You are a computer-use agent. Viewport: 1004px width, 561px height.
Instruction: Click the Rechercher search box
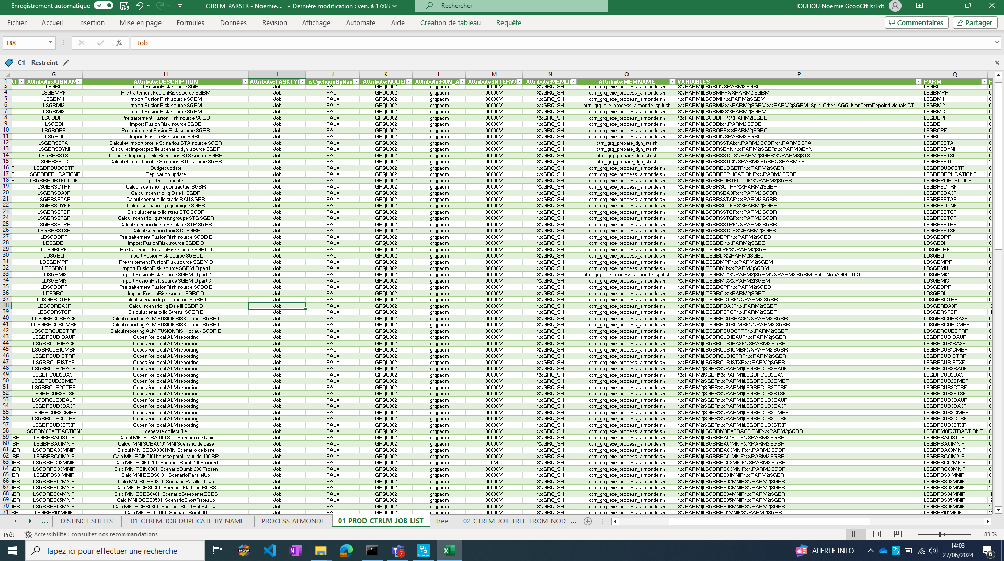pyautogui.click(x=511, y=6)
